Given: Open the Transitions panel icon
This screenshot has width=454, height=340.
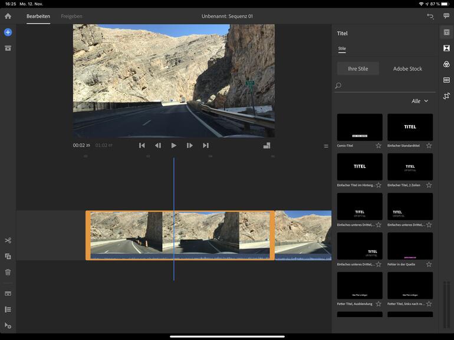Looking at the screenshot, I should tap(446, 48).
